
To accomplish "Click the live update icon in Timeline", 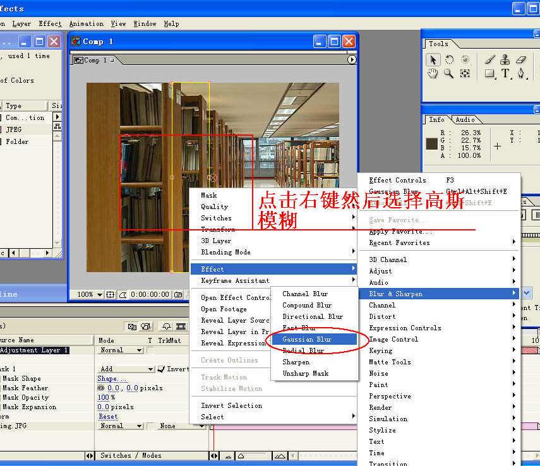I will (x=132, y=326).
